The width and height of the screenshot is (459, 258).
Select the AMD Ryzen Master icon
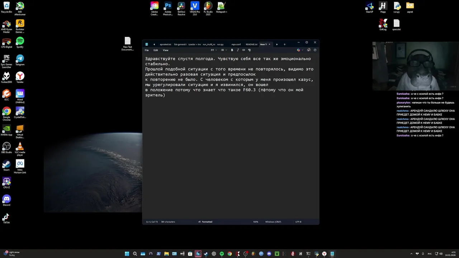coord(6,27)
